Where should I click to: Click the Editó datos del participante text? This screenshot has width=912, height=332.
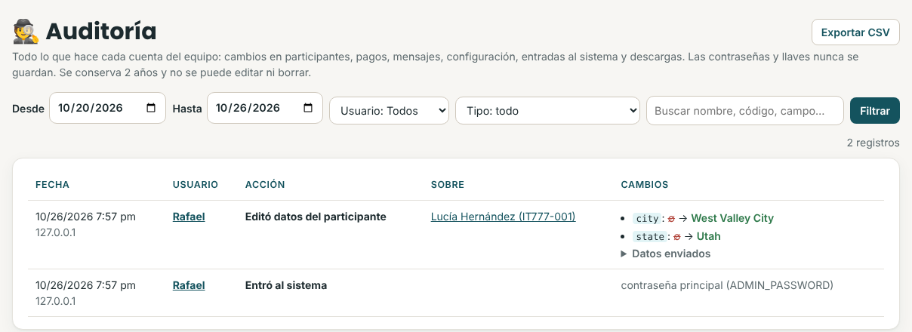[316, 217]
